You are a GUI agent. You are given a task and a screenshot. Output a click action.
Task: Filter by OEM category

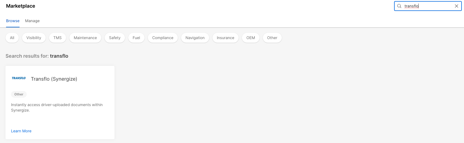(251, 38)
